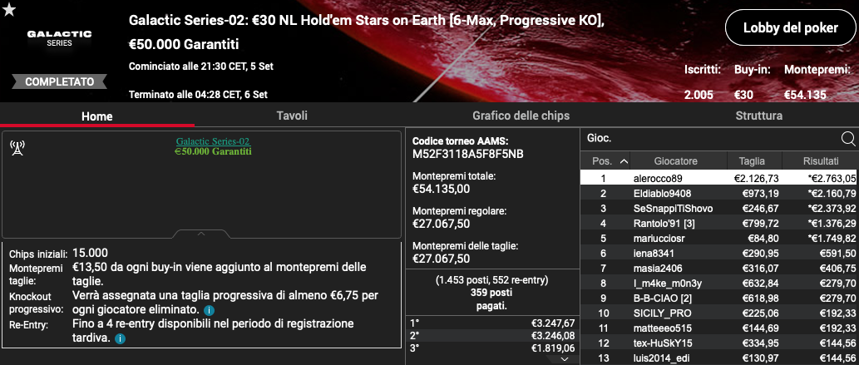
Task: Click the Lobby del poker button
Action: point(791,28)
